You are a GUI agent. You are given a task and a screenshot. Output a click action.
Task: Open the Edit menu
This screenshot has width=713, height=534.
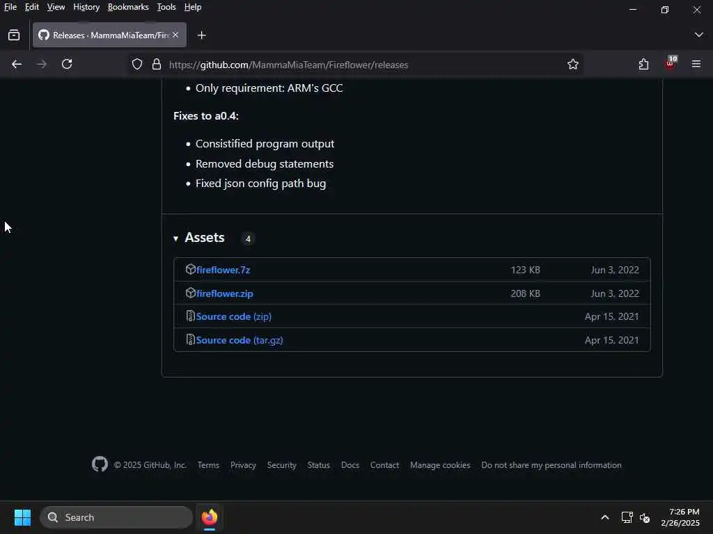coord(32,7)
